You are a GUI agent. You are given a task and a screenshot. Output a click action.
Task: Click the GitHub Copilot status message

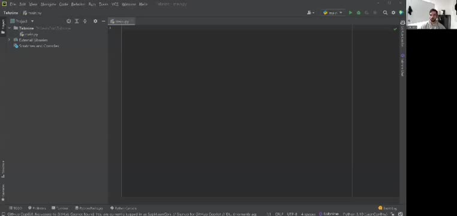(x=132, y=214)
